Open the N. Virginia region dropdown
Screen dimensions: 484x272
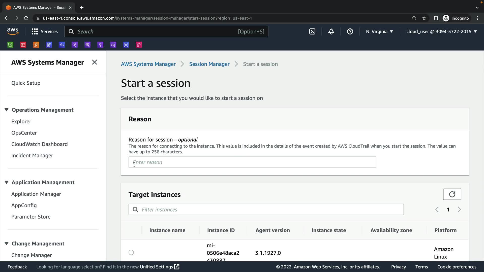coord(379,31)
